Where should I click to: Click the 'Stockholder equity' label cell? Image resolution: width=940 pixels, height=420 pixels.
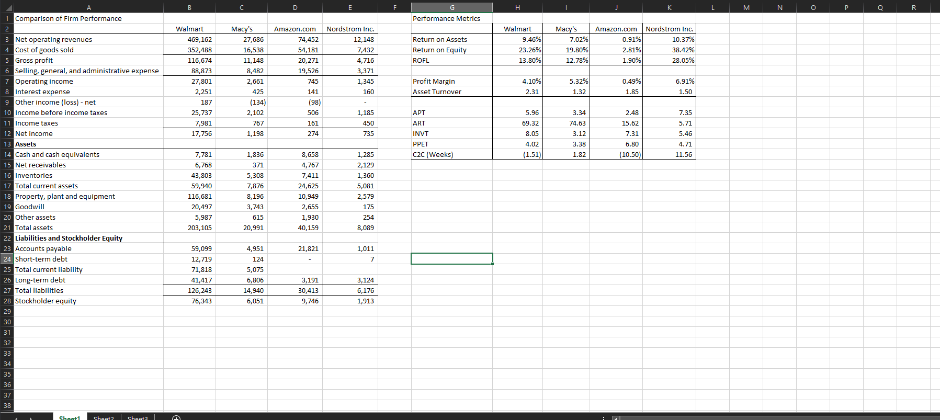coord(88,301)
